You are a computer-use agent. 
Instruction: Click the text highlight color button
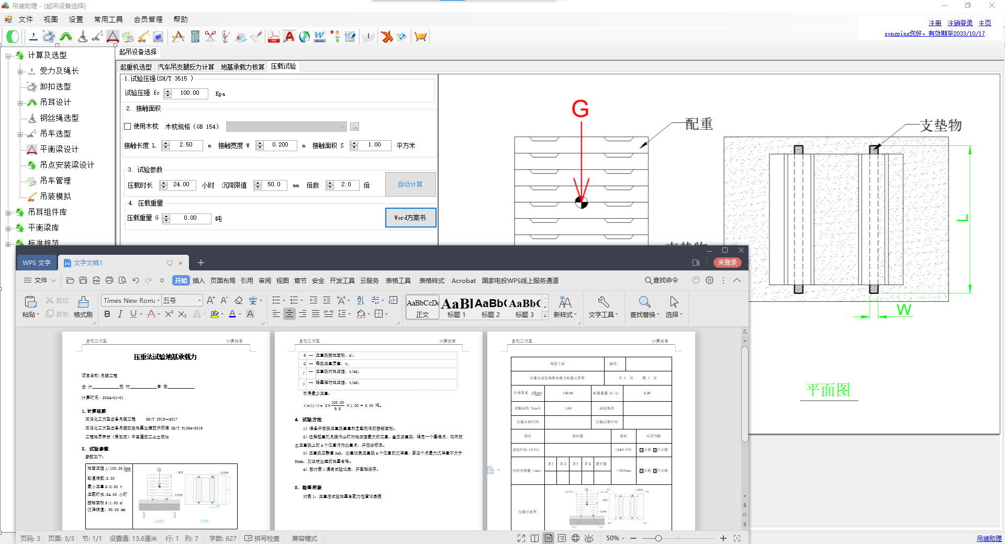pos(214,314)
